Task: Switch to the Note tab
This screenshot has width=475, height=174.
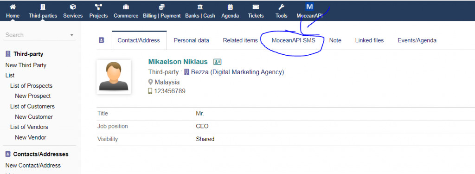Action: click(x=335, y=40)
